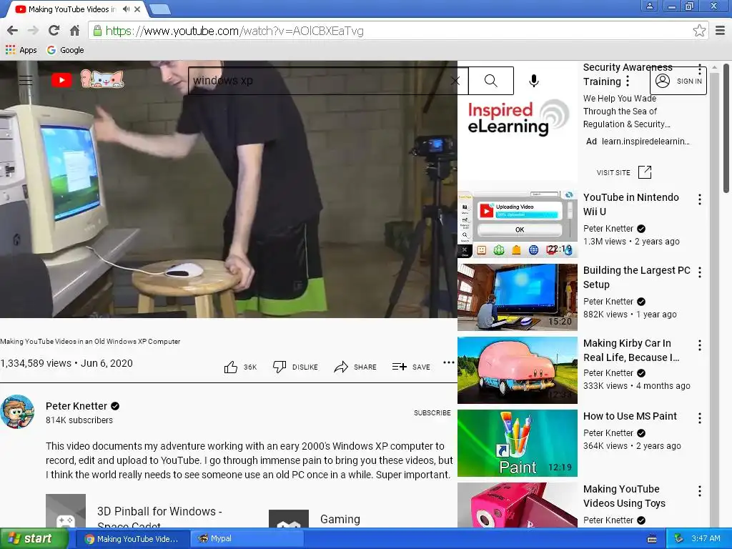Screen dimensions: 732x549
Task: Select the Chrome taskbar item Making YouTube Vide...
Action: [x=132, y=539]
